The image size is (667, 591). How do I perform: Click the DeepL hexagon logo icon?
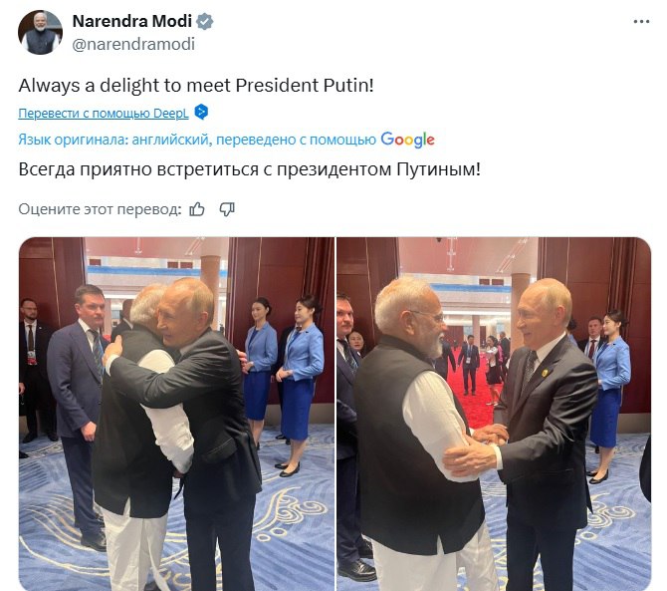pyautogui.click(x=201, y=111)
